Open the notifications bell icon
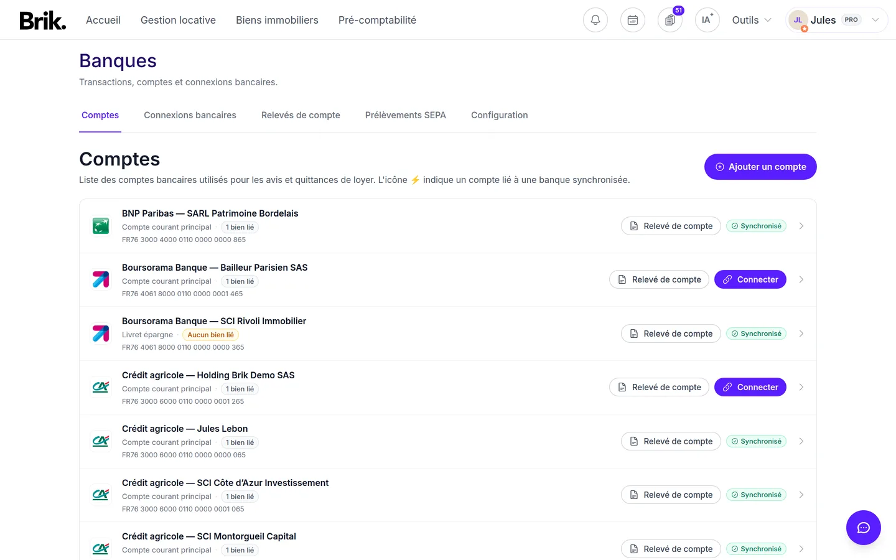 [x=595, y=20]
